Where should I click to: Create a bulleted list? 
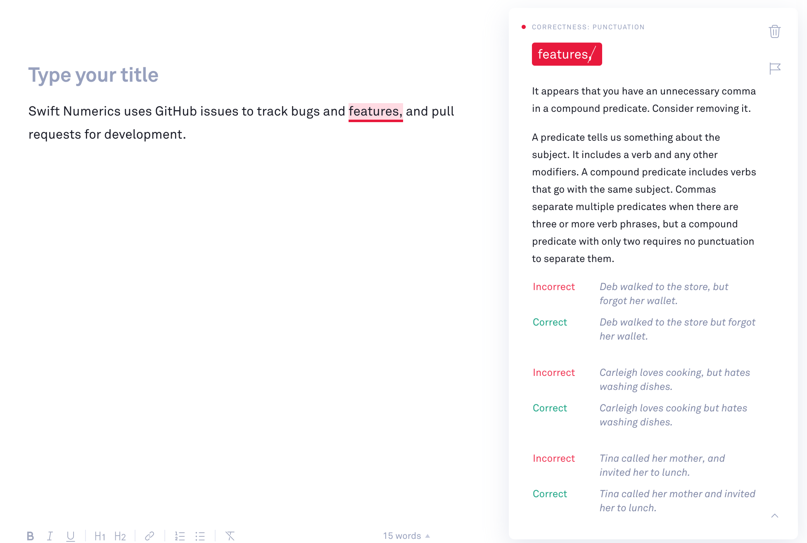coord(200,536)
